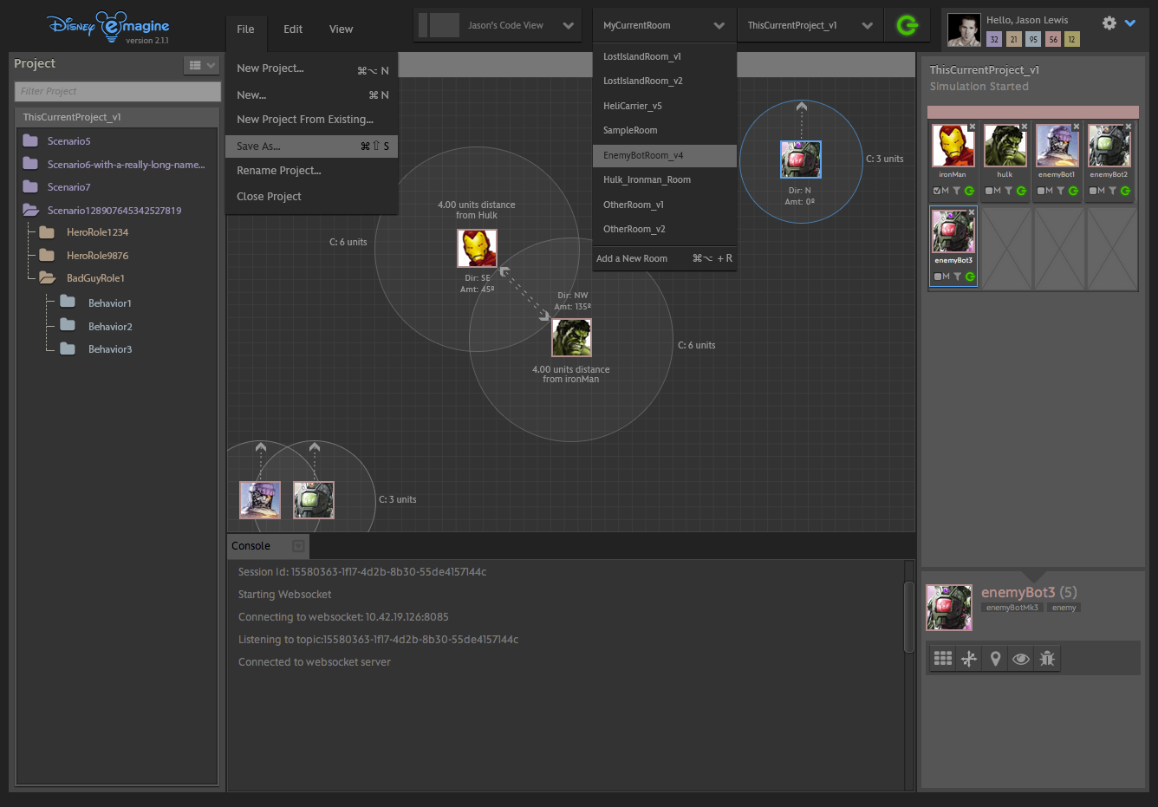Image resolution: width=1158 pixels, height=807 pixels.
Task: Click Add a New Room option
Action: pos(665,258)
